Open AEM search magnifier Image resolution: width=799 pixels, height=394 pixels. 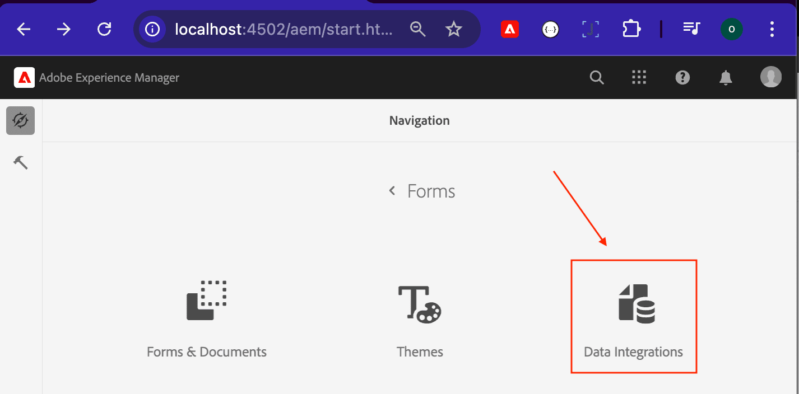pyautogui.click(x=597, y=78)
